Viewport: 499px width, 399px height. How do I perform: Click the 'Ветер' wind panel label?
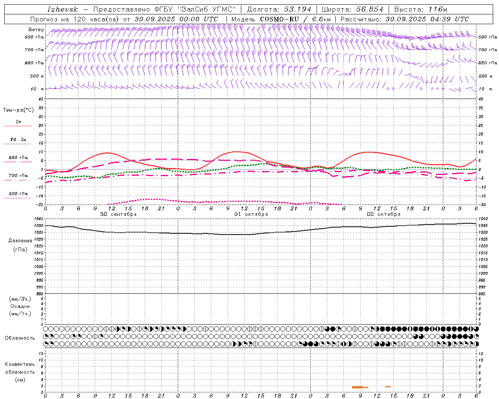click(36, 30)
